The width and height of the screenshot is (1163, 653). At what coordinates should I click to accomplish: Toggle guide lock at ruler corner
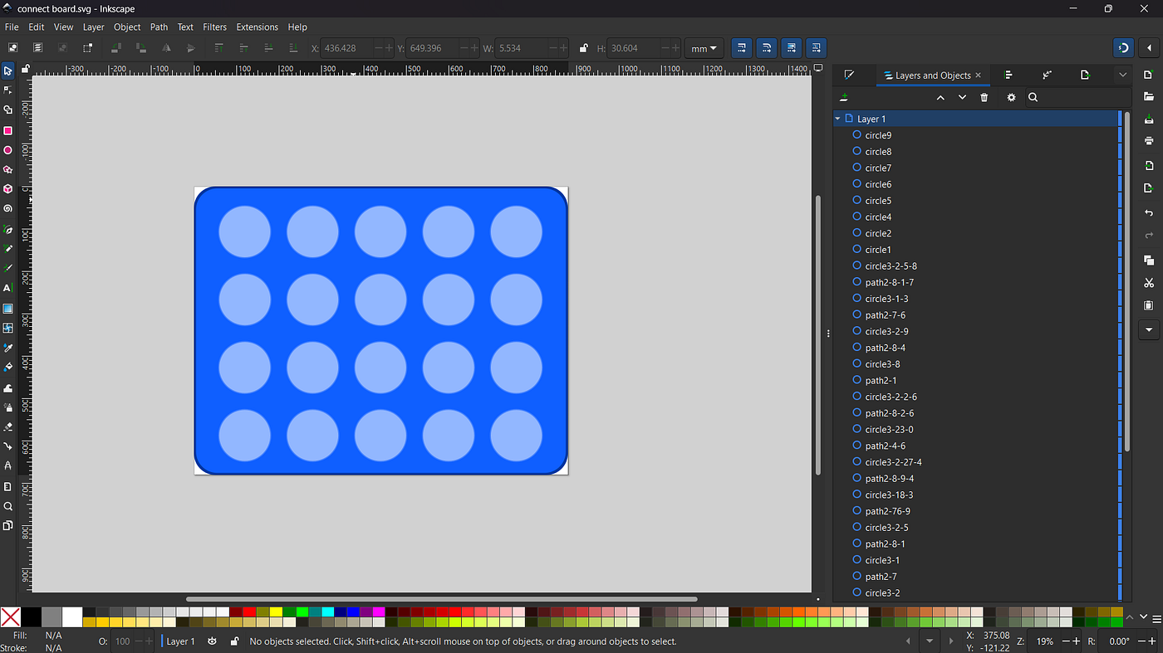point(26,69)
